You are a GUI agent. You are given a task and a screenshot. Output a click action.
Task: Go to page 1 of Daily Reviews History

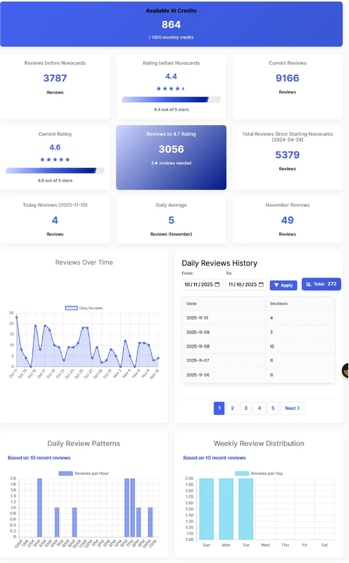point(219,409)
